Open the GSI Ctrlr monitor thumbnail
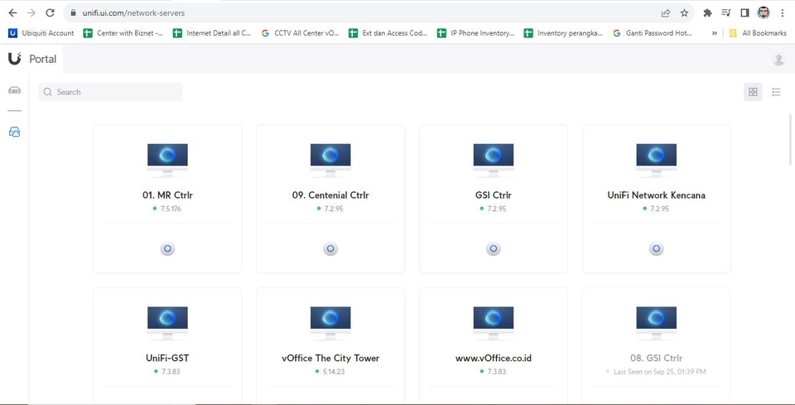Image resolution: width=795 pixels, height=405 pixels. click(494, 160)
